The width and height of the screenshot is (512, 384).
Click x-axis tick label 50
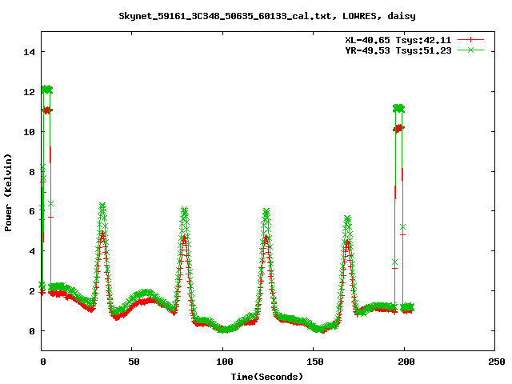tap(134, 362)
